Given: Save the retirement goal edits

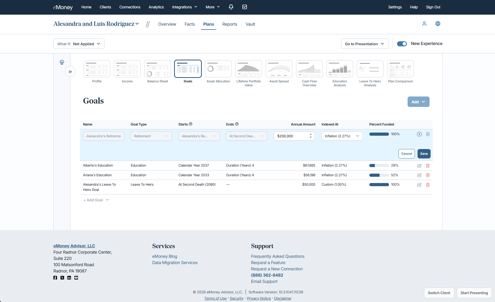Looking at the screenshot, I should click(424, 154).
